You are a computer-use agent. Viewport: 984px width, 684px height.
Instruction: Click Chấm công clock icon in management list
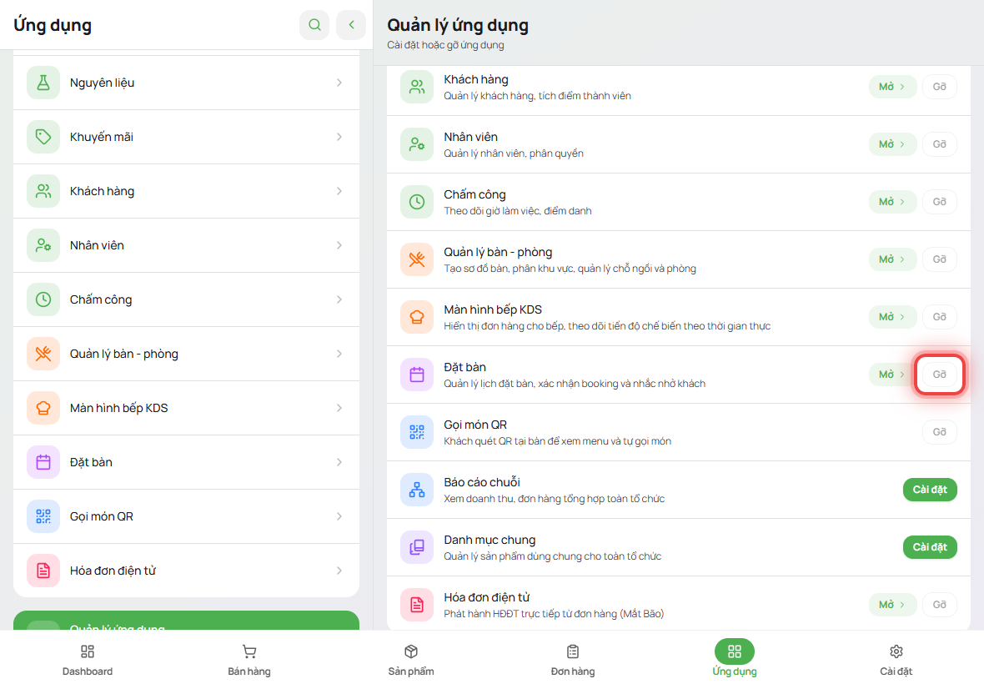[x=417, y=202]
